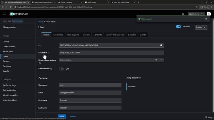
Task: Toggle the user Enabled switch
Action: [178, 27]
